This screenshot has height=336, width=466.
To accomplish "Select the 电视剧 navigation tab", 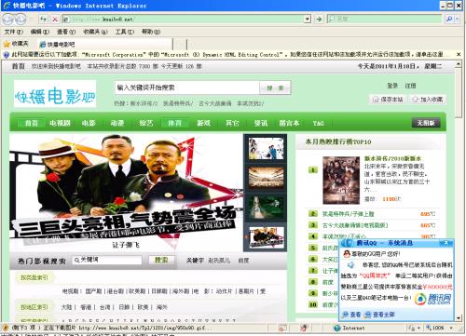I will point(60,123).
